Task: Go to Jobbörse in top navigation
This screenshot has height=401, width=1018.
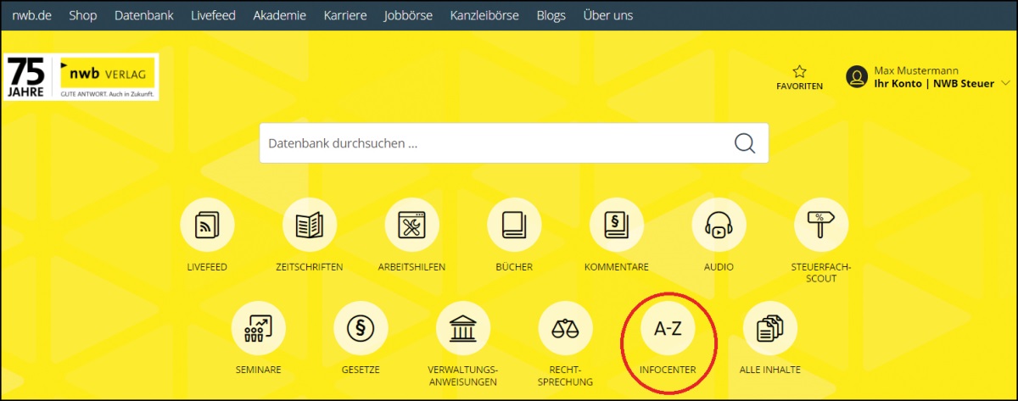Action: pyautogui.click(x=407, y=15)
